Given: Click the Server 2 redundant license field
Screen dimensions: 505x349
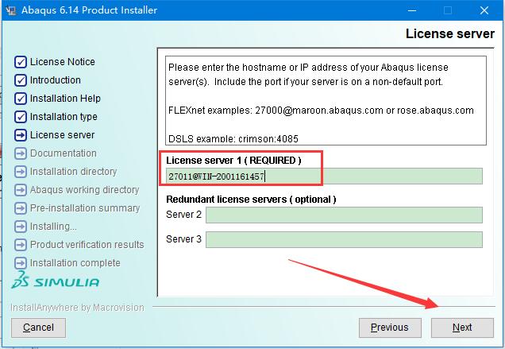Looking at the screenshot, I should [344, 215].
